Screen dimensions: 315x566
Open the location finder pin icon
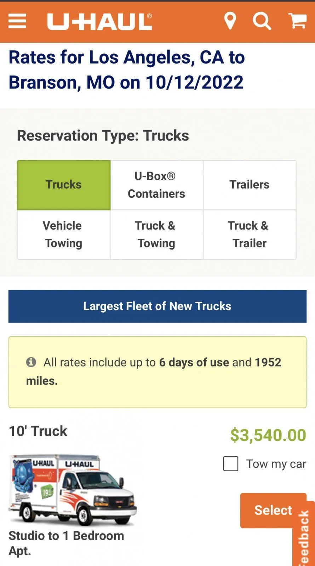pyautogui.click(x=230, y=21)
